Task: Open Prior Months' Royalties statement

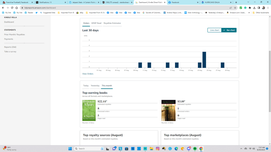Action: tap(14, 35)
